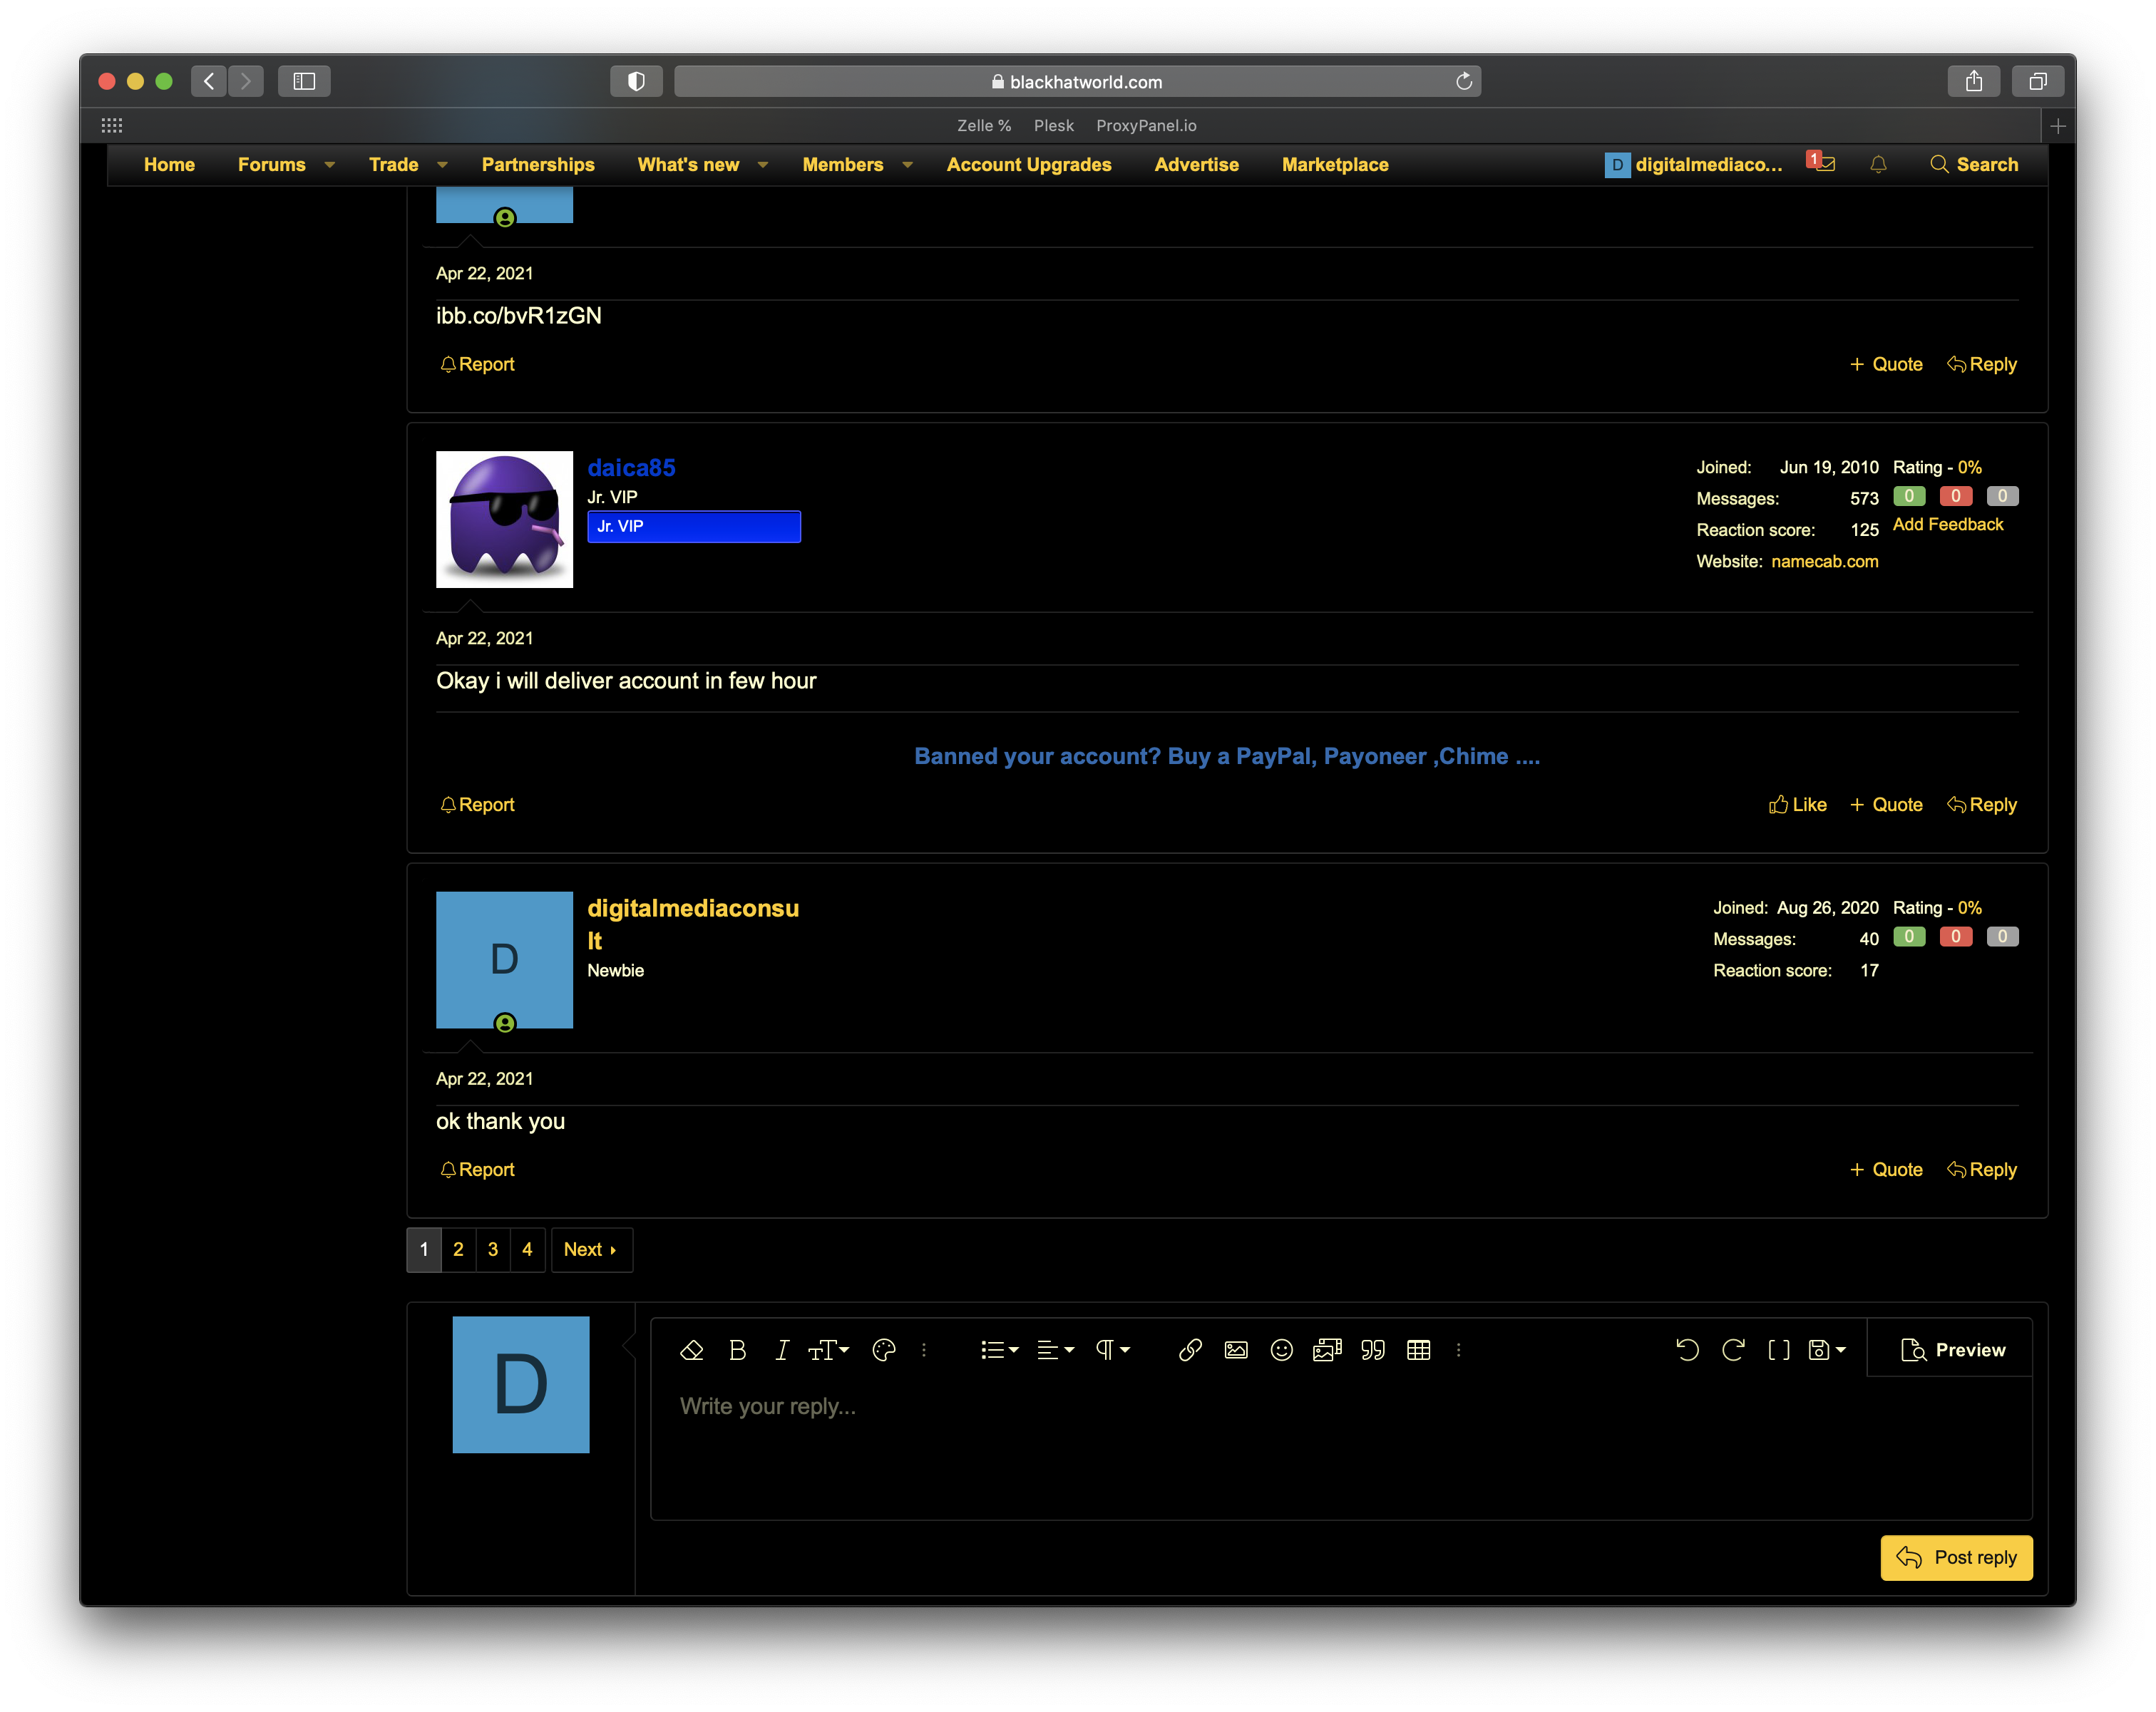Click the Write your reply text area

tap(1341, 1448)
